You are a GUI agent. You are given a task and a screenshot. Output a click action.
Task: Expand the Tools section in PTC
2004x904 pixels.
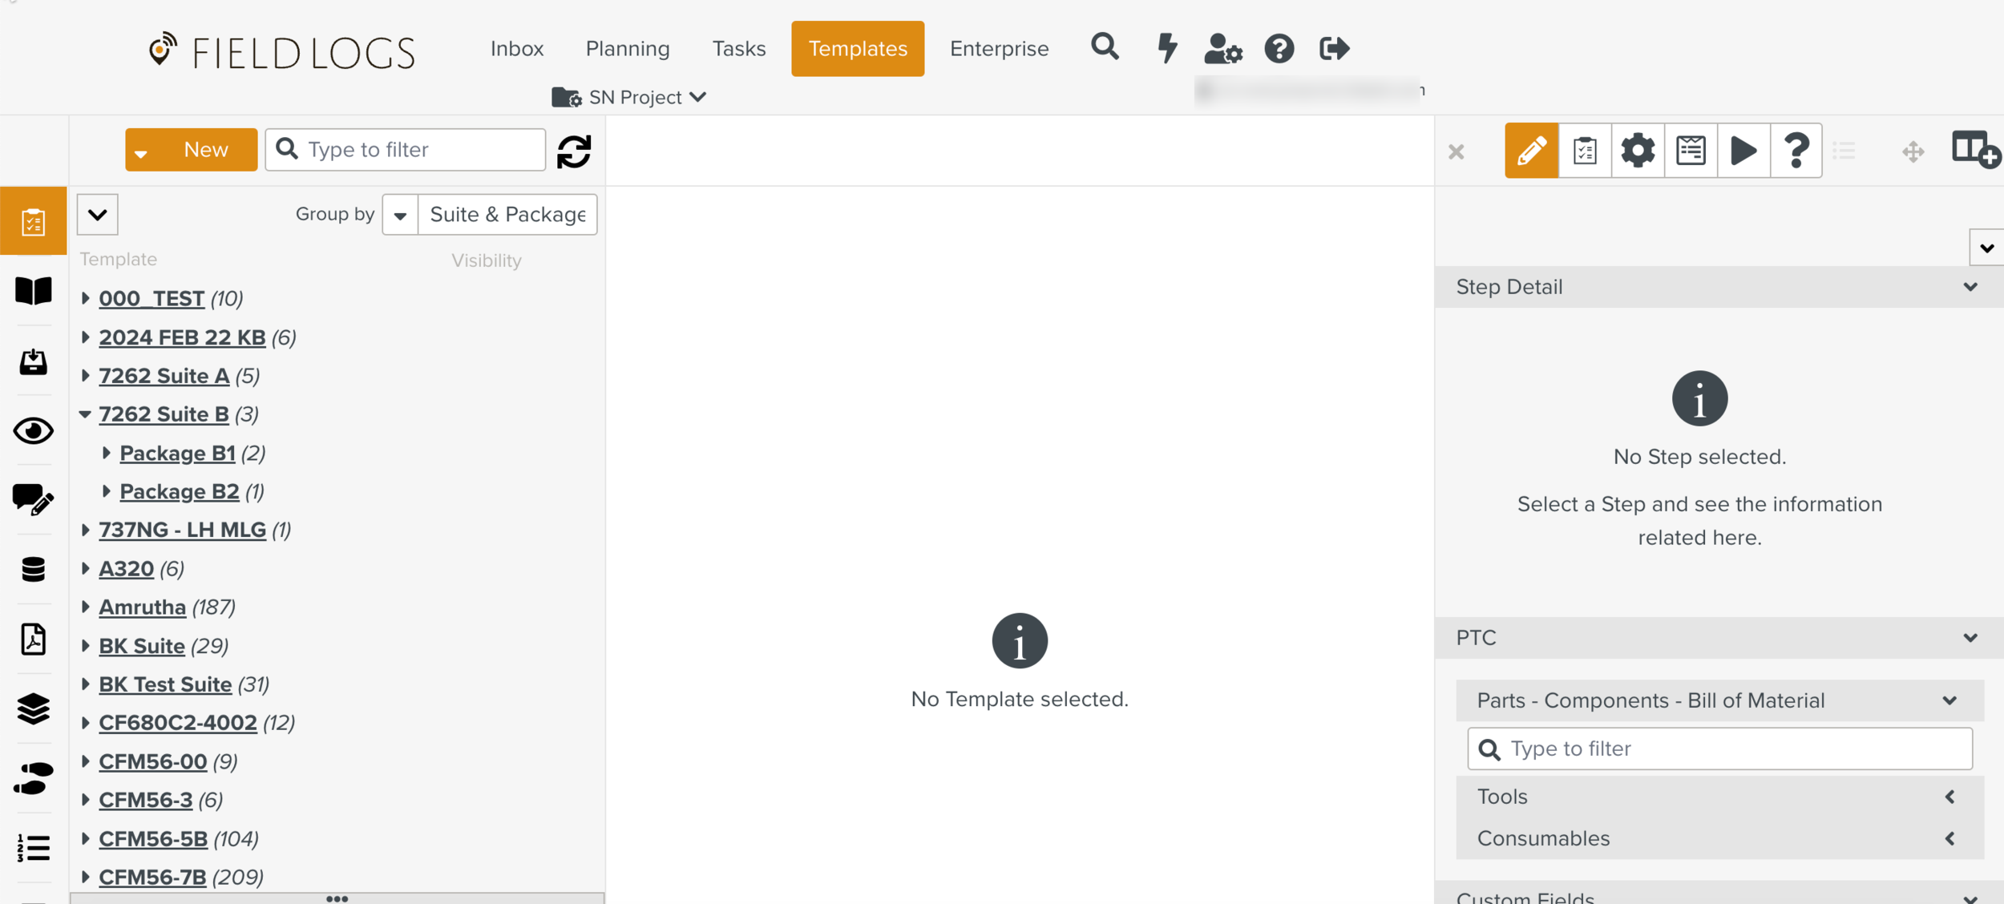point(1949,797)
